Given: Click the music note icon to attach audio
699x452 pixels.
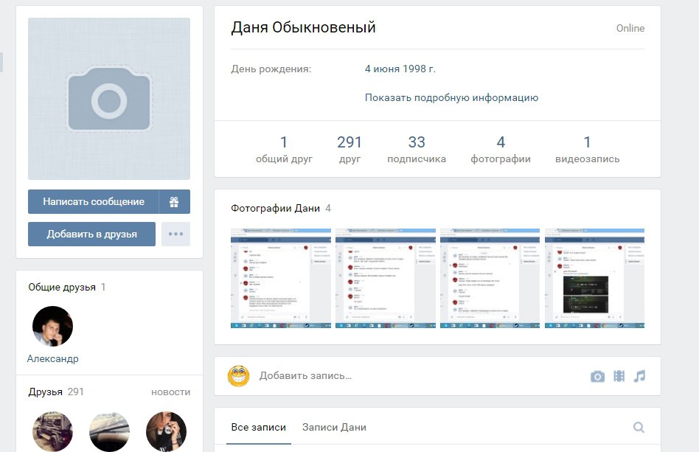Looking at the screenshot, I should tap(639, 376).
